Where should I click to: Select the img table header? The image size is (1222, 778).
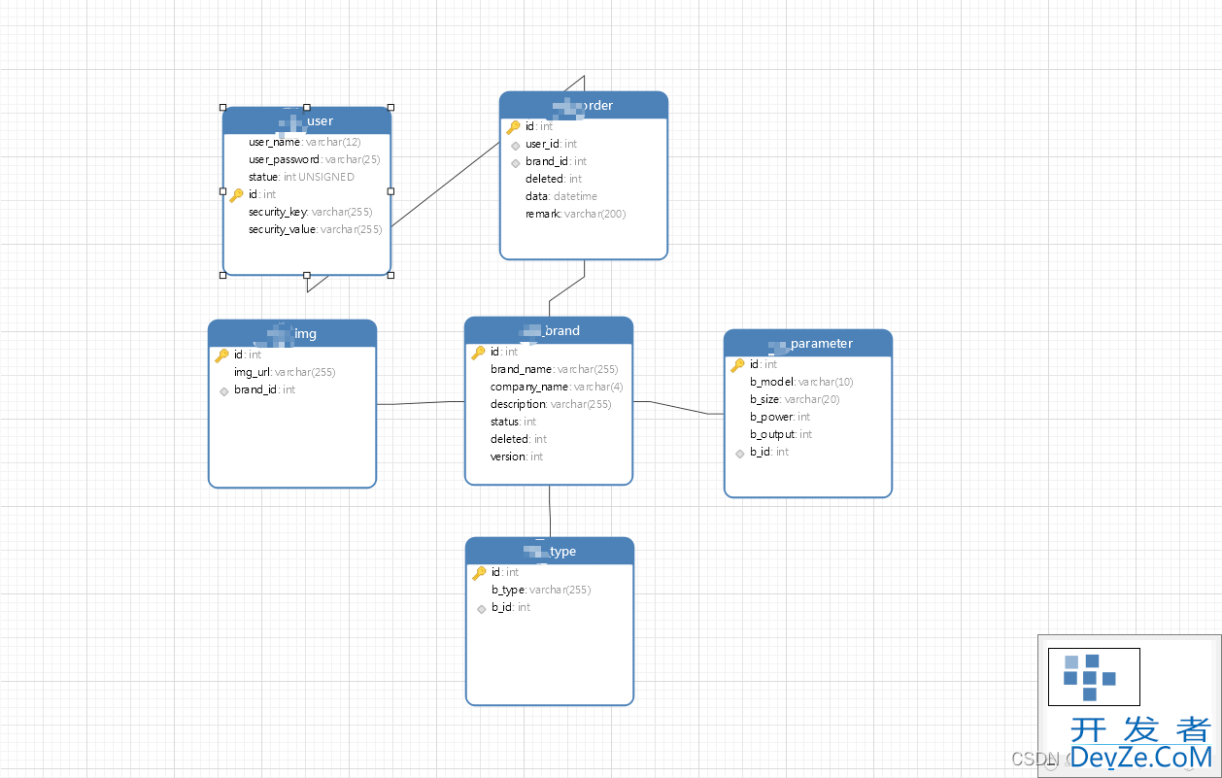[292, 333]
